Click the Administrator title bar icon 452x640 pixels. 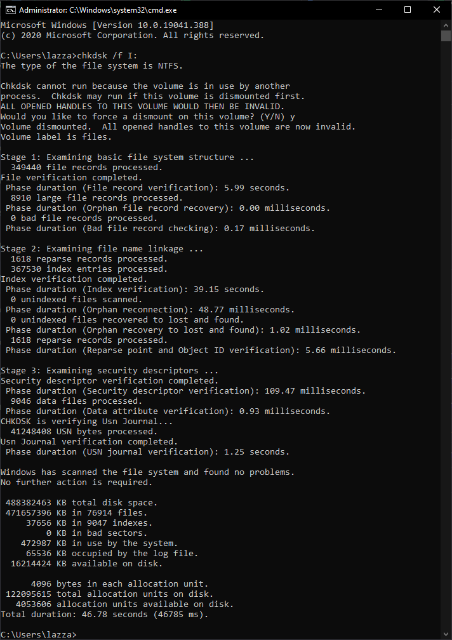pos(9,10)
